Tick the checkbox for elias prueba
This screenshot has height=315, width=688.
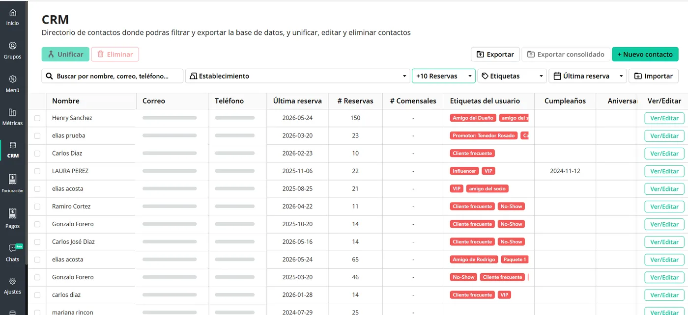click(37, 136)
